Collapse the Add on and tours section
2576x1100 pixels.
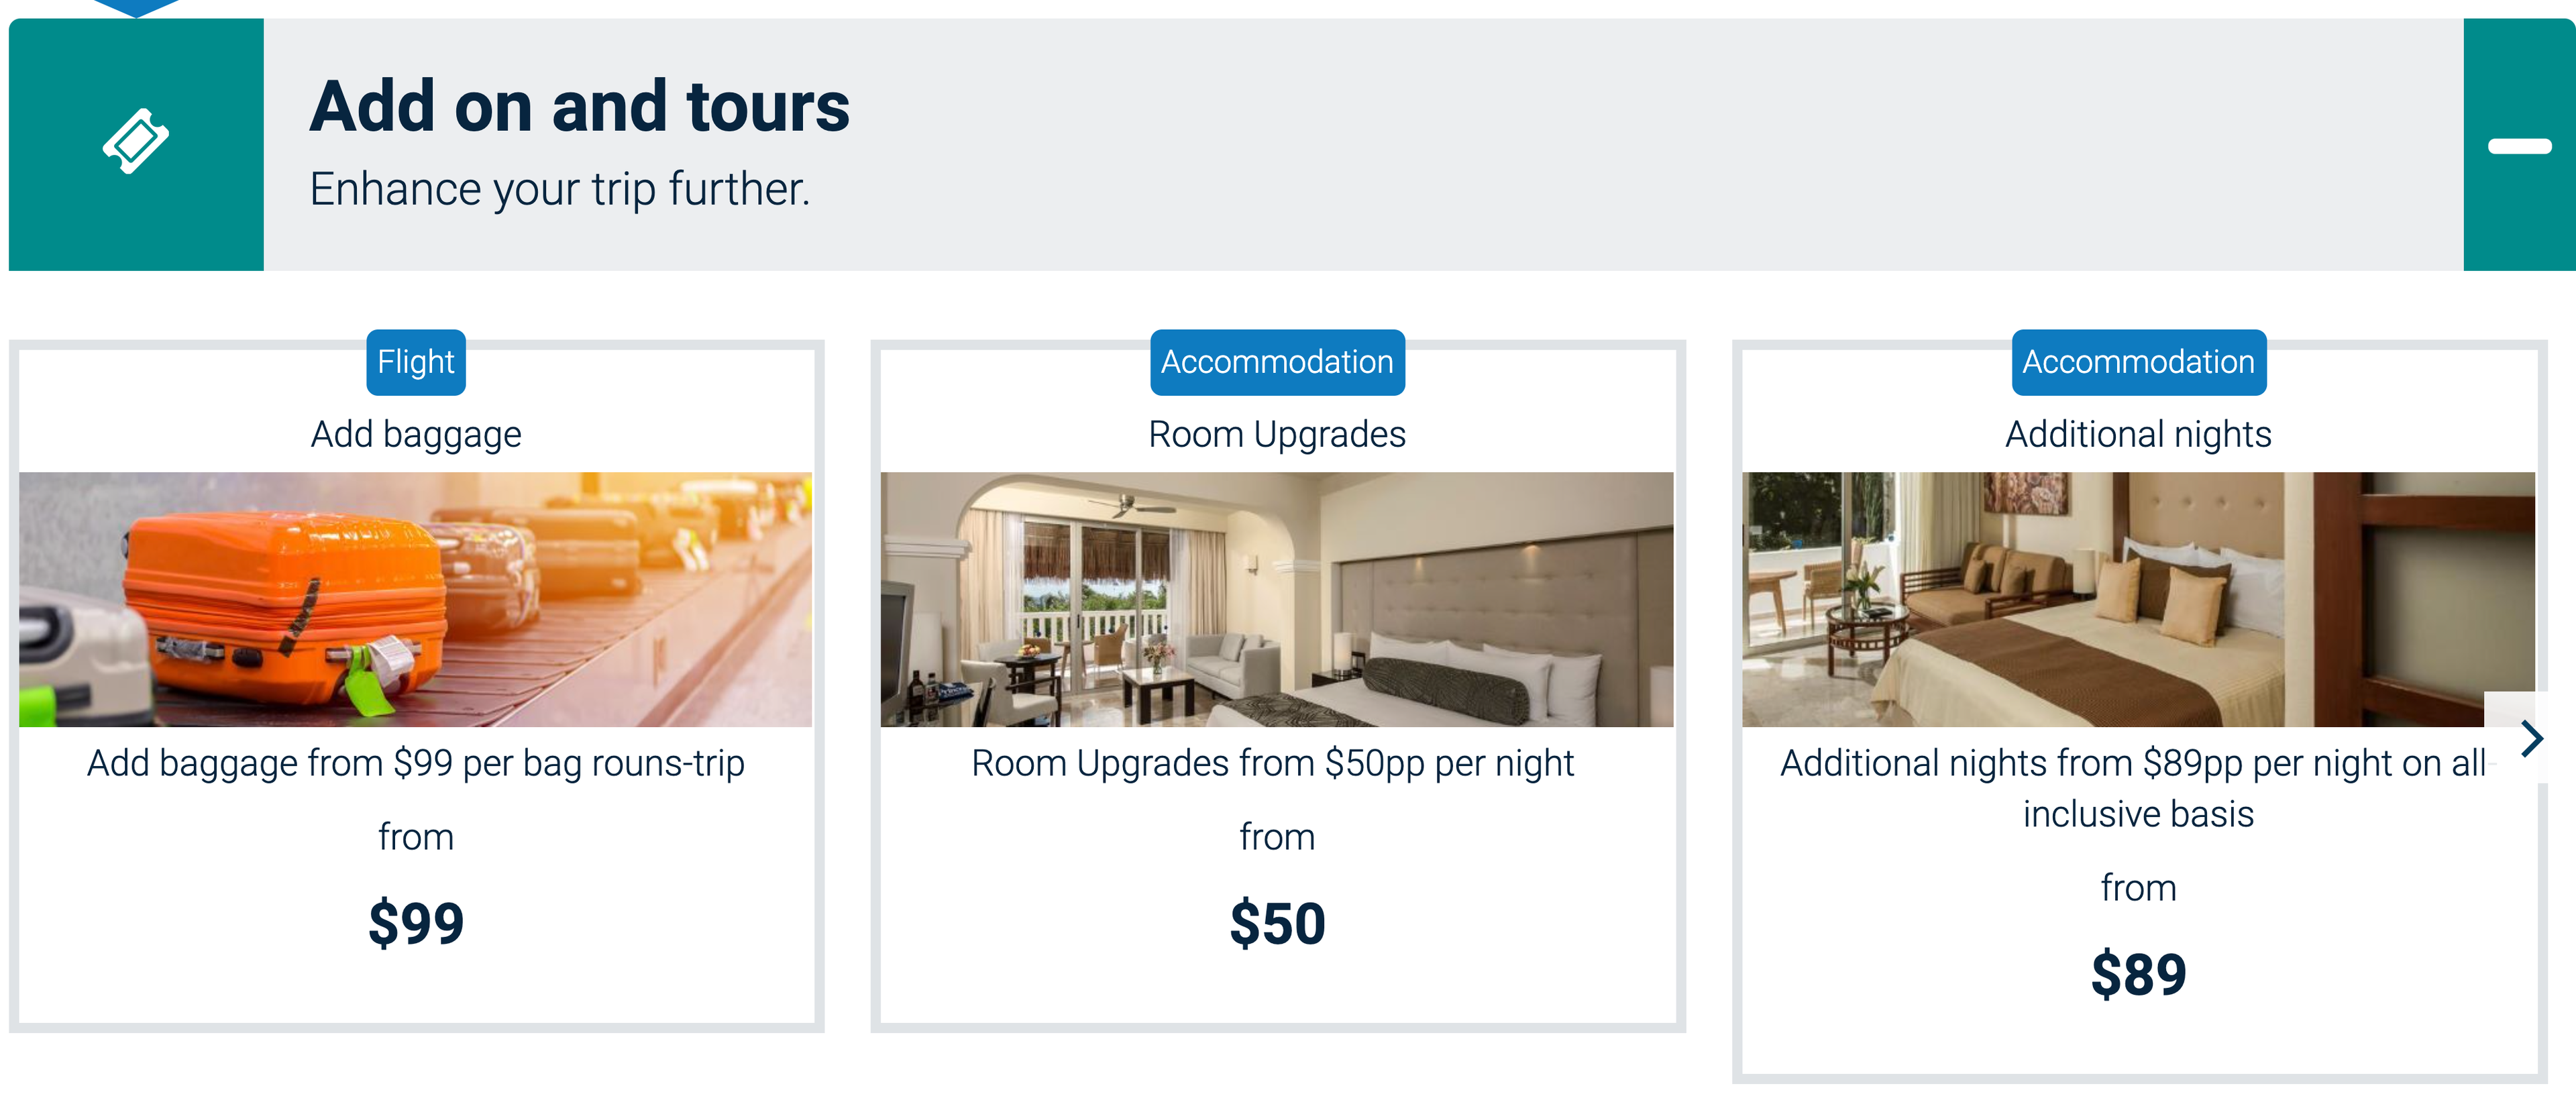[x=2518, y=146]
